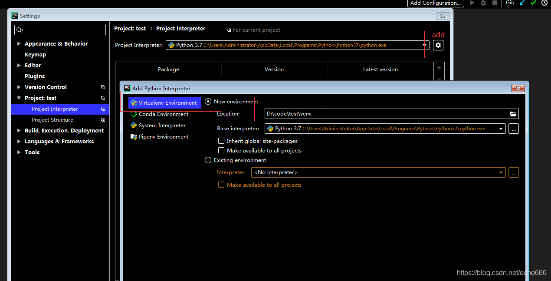
Task: Select the Tools label in settings tree
Action: point(32,152)
